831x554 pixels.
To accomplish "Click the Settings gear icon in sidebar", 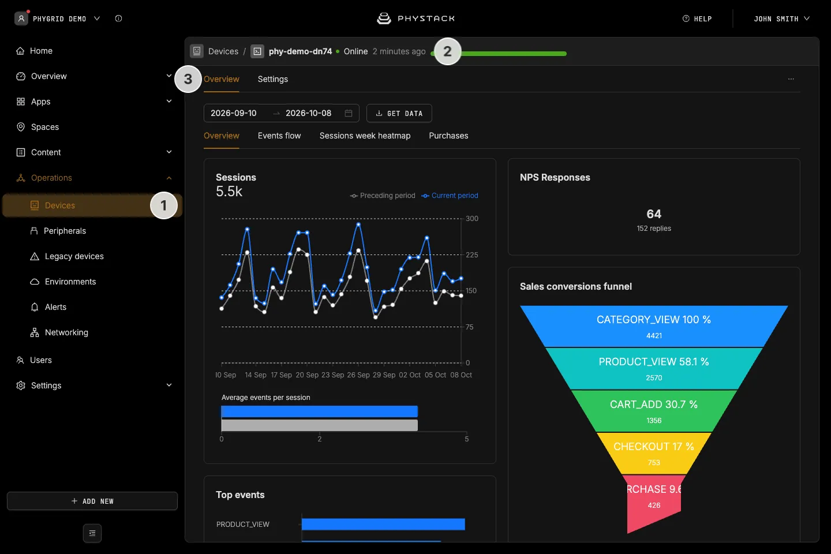I will (x=21, y=385).
